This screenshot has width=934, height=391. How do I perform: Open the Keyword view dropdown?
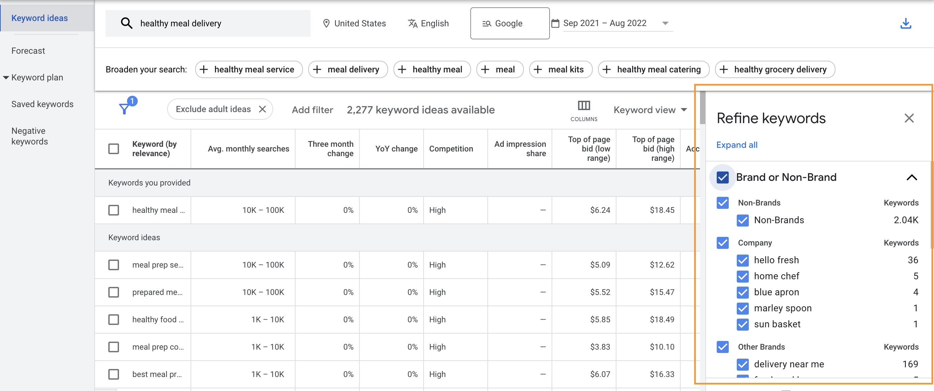point(650,110)
